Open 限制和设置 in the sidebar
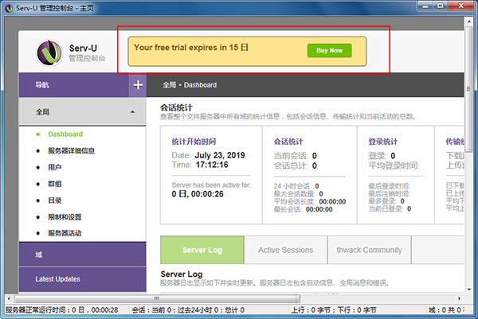The image size is (478, 319). 65,217
